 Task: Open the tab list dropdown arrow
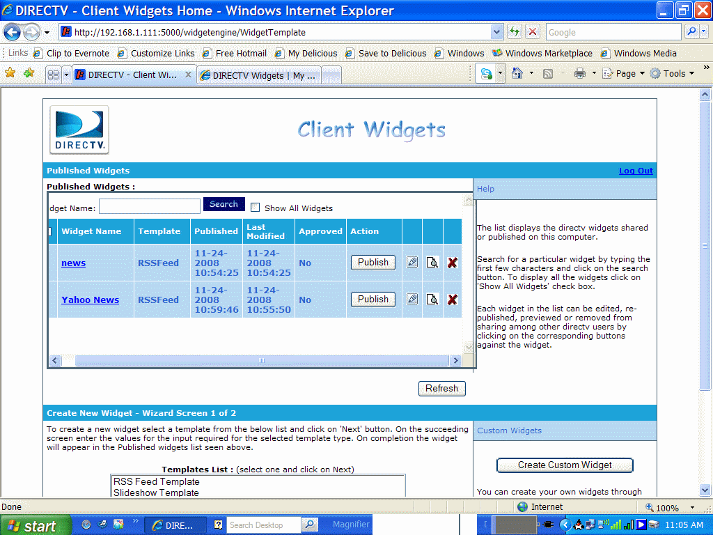click(x=66, y=75)
